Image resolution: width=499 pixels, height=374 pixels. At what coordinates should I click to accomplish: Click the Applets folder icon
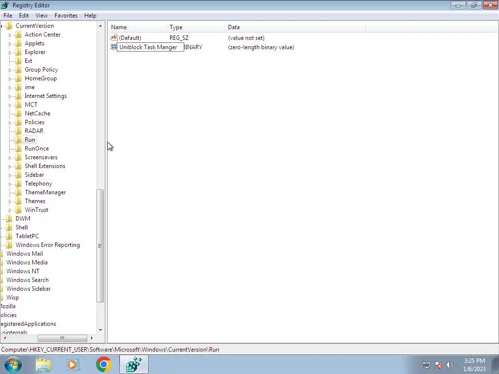coord(19,43)
